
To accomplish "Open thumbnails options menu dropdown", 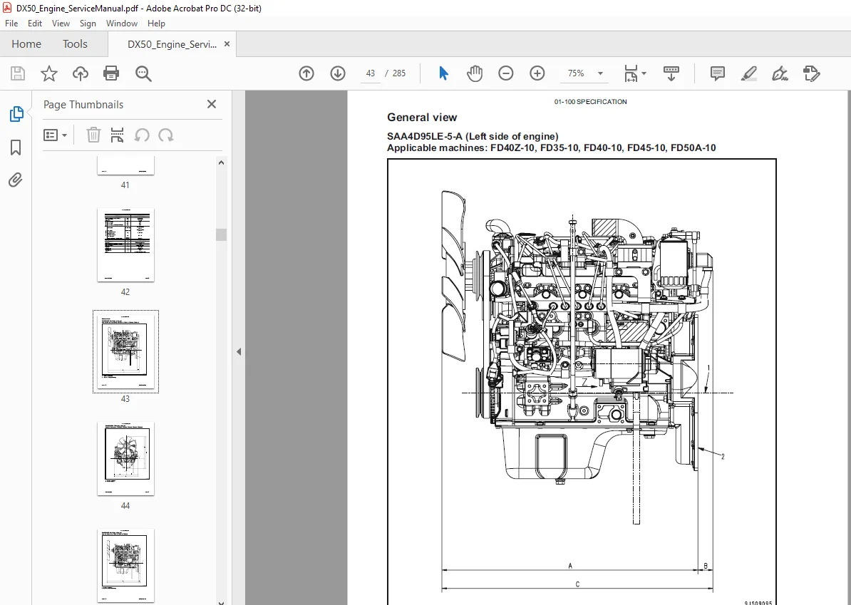I will (55, 135).
